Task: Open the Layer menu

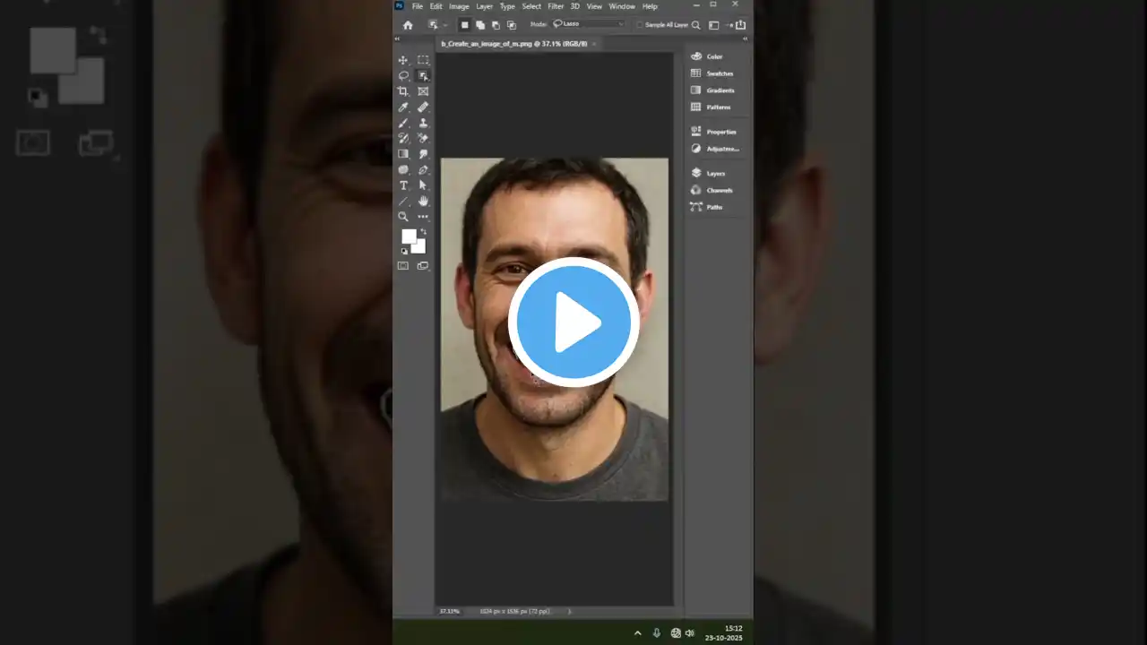Action: [x=484, y=6]
